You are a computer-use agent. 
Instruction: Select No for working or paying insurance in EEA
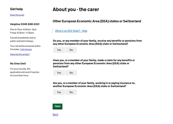[71, 92]
